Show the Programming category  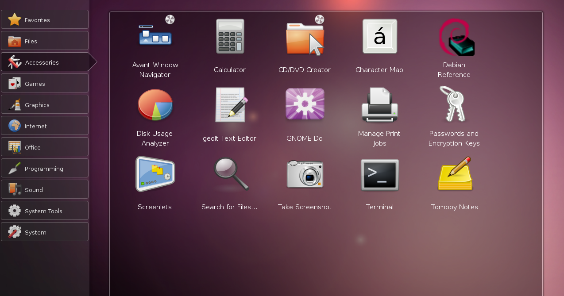coord(45,168)
